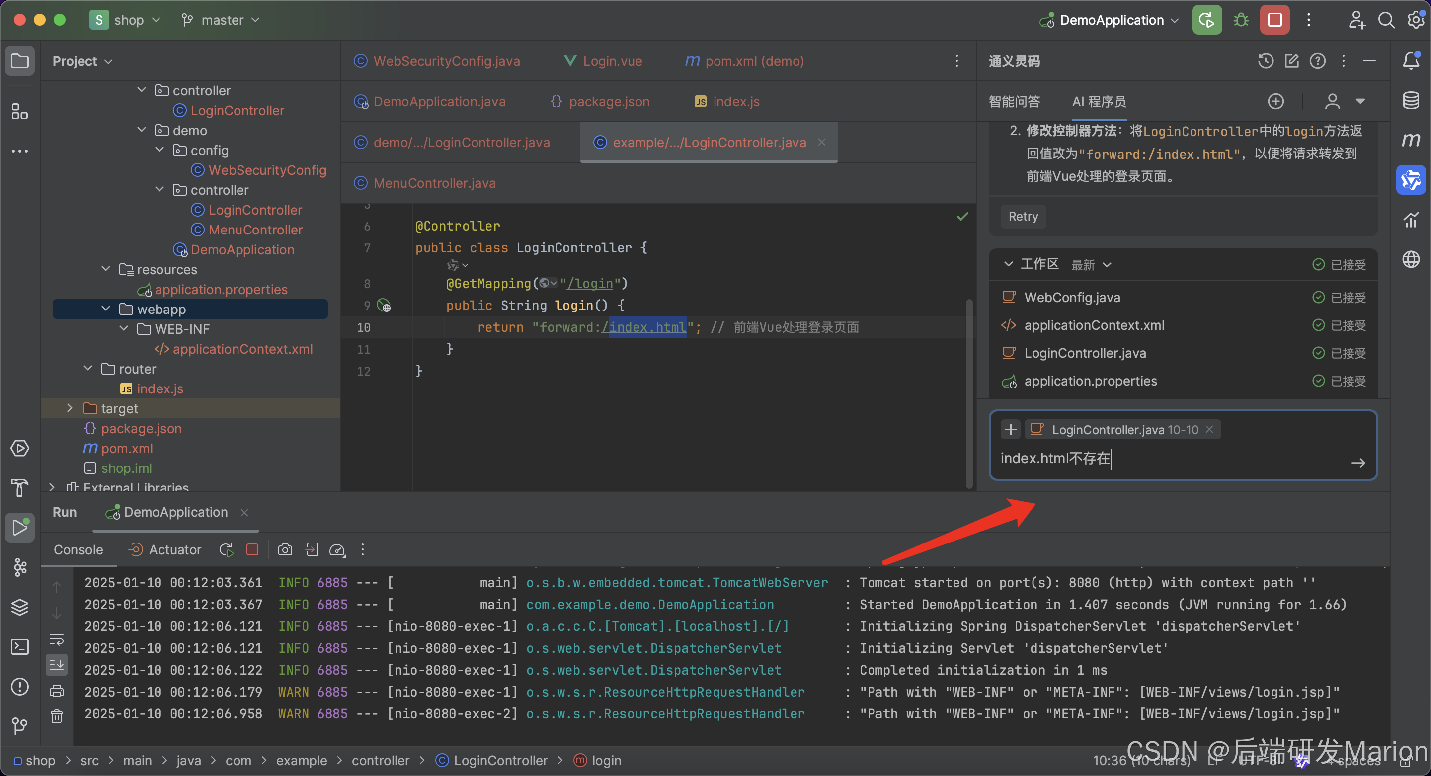This screenshot has height=776, width=1431.
Task: Open the MenuController.java editor tab
Action: pos(434,183)
